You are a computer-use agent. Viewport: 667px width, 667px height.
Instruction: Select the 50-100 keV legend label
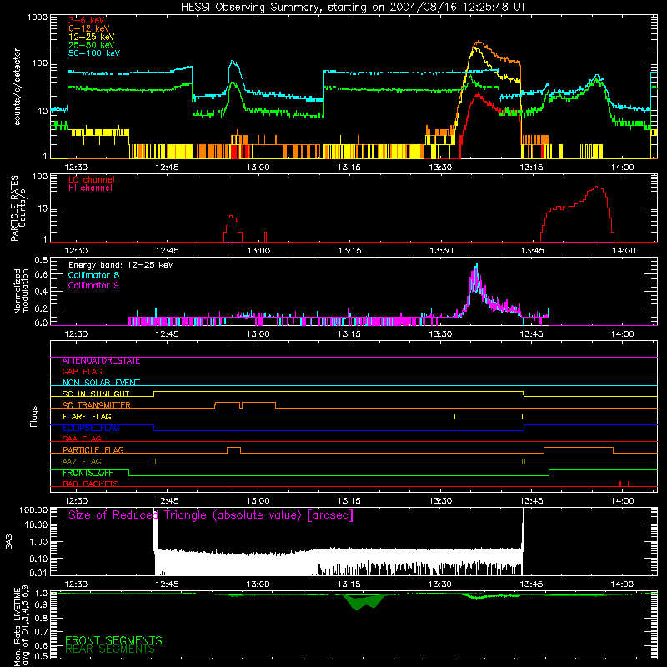pyautogui.click(x=94, y=53)
